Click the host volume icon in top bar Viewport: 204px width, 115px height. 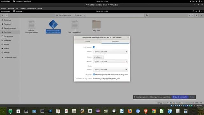[193, 1]
